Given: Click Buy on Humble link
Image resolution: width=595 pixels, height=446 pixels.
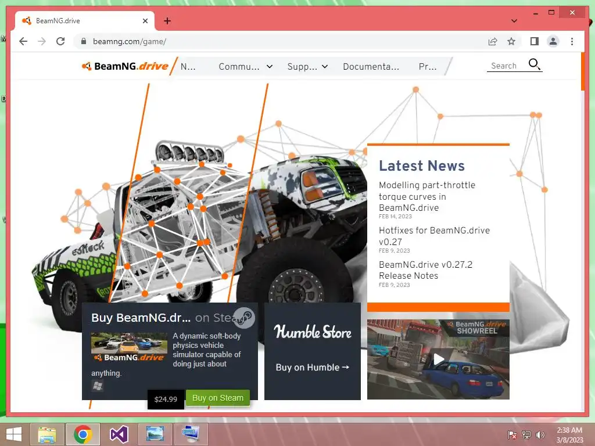Looking at the screenshot, I should pos(312,368).
